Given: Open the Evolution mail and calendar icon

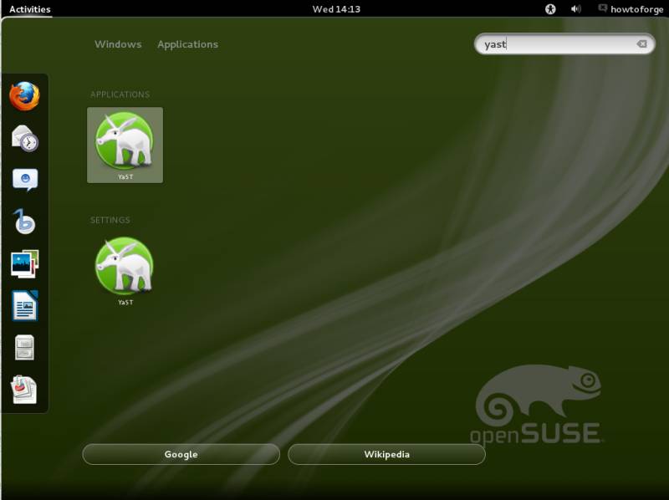Looking at the screenshot, I should click(25, 138).
